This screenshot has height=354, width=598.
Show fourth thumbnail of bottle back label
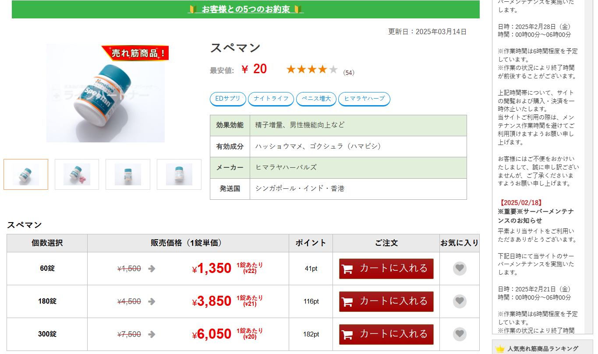[179, 174]
